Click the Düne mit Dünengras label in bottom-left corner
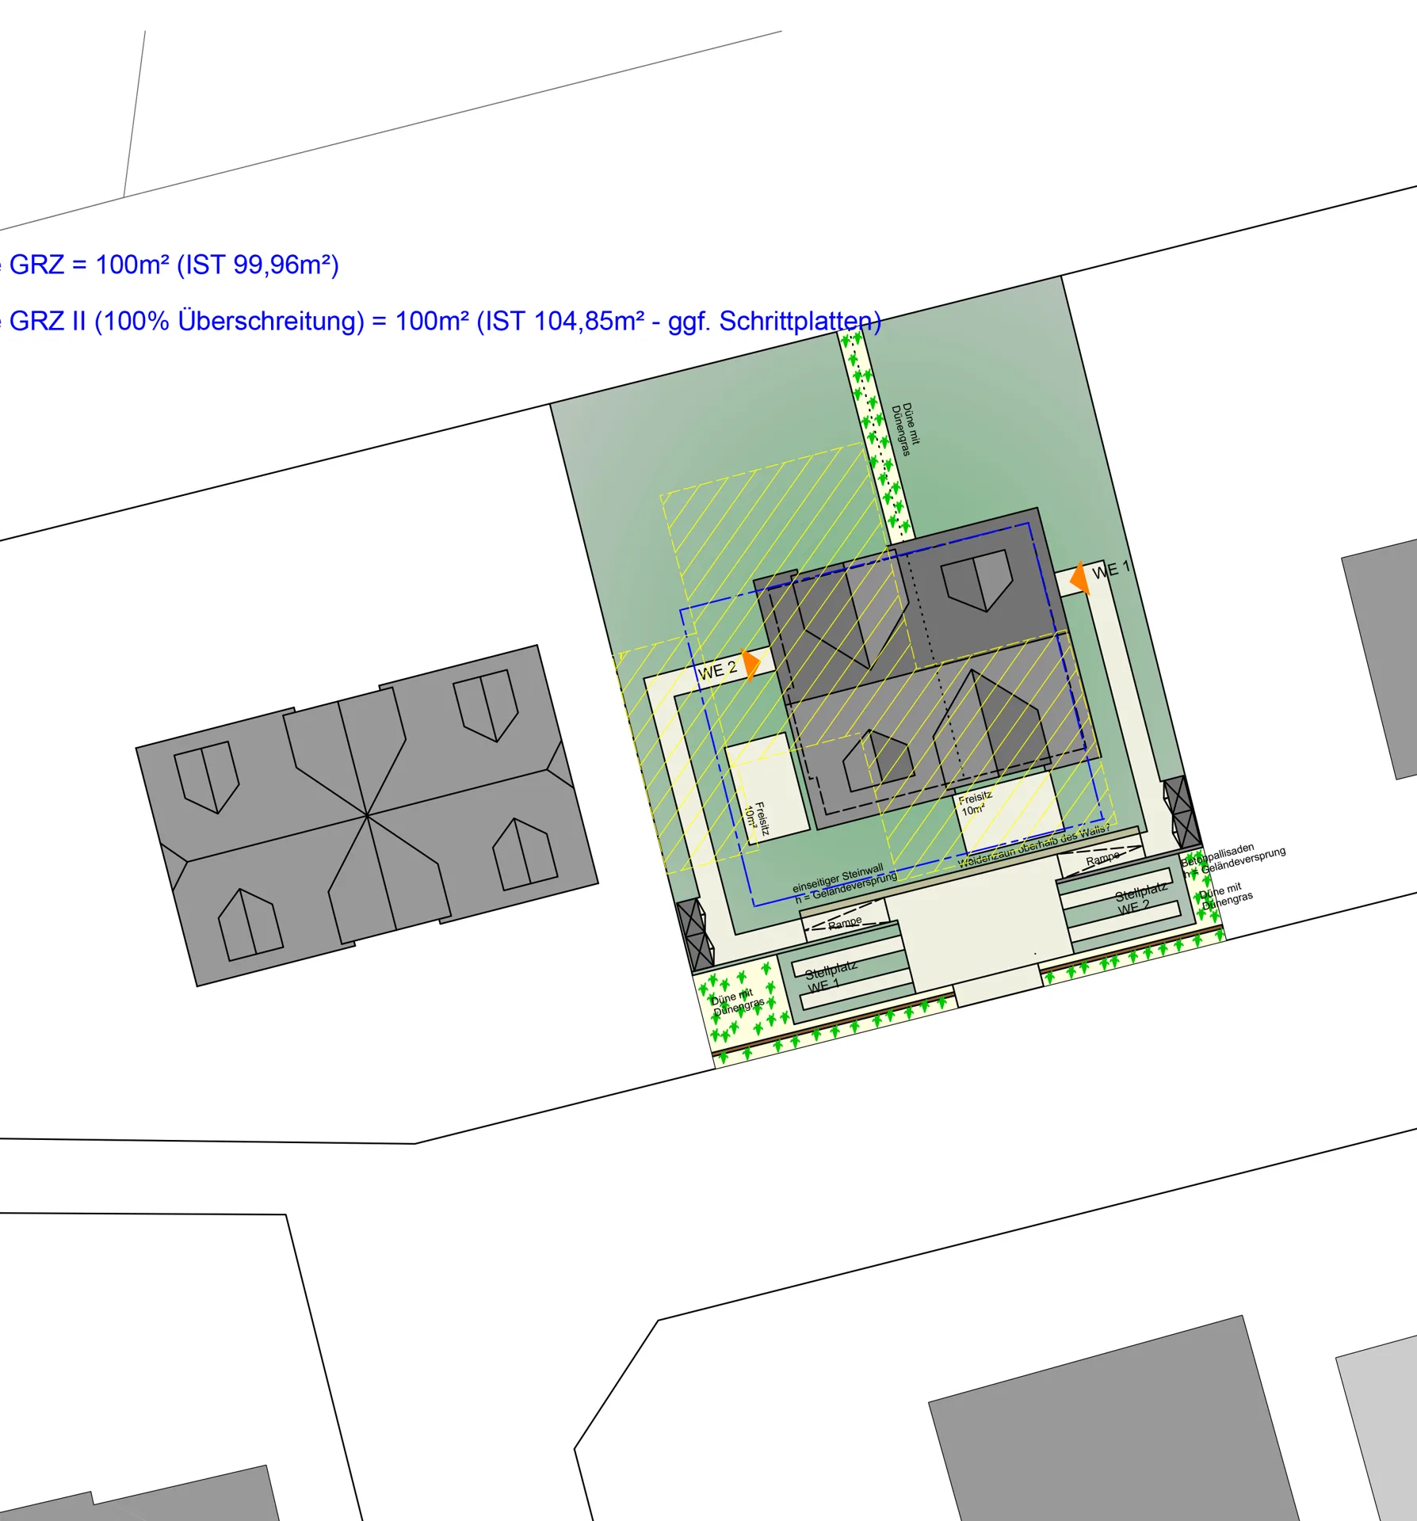This screenshot has height=1521, width=1417. (x=737, y=1003)
